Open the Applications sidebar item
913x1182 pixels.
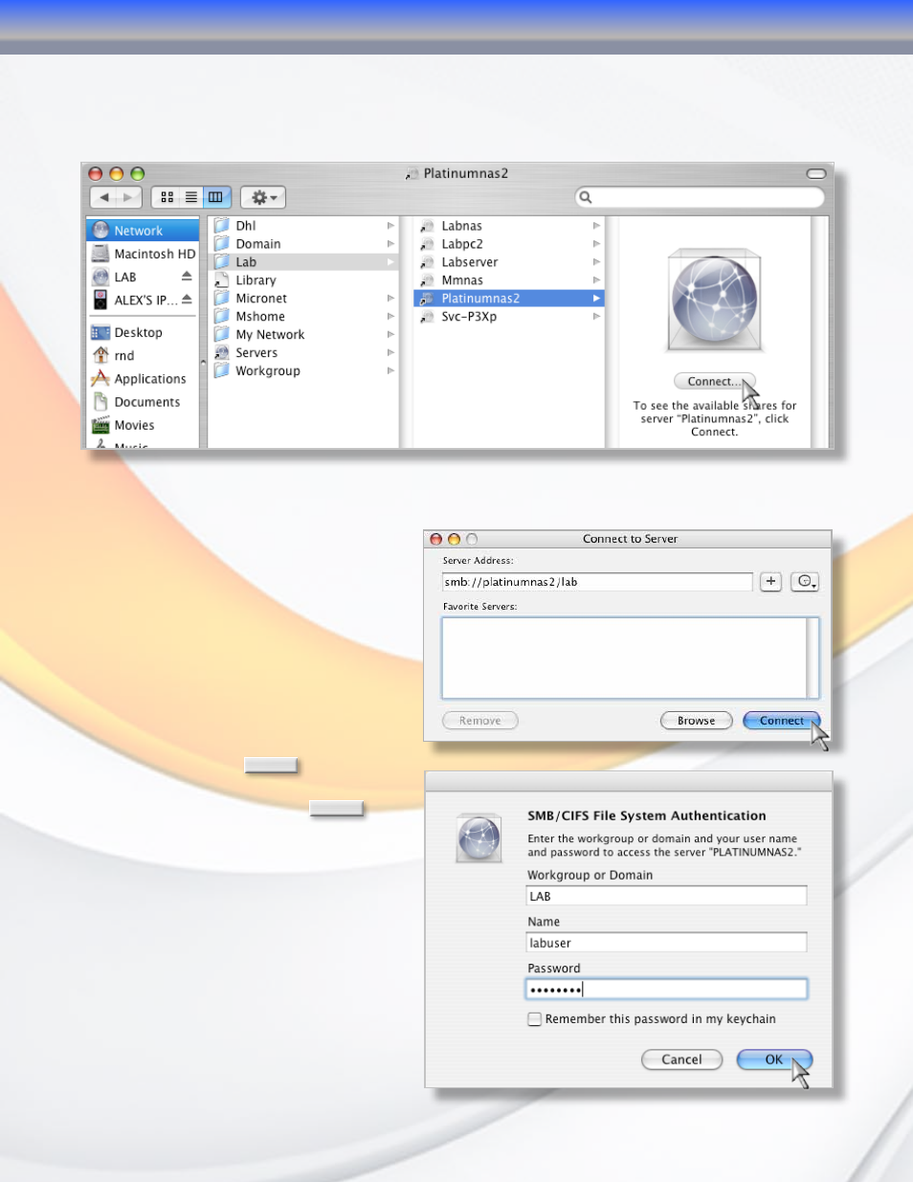(x=150, y=379)
